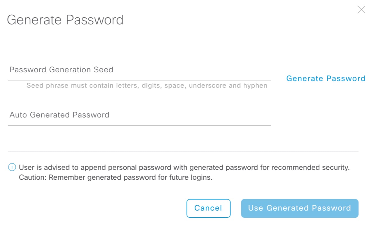Click the 'User is advised' advisory text
372x225 pixels.
(184, 168)
